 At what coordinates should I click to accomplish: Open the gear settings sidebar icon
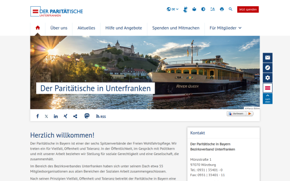tap(268, 78)
